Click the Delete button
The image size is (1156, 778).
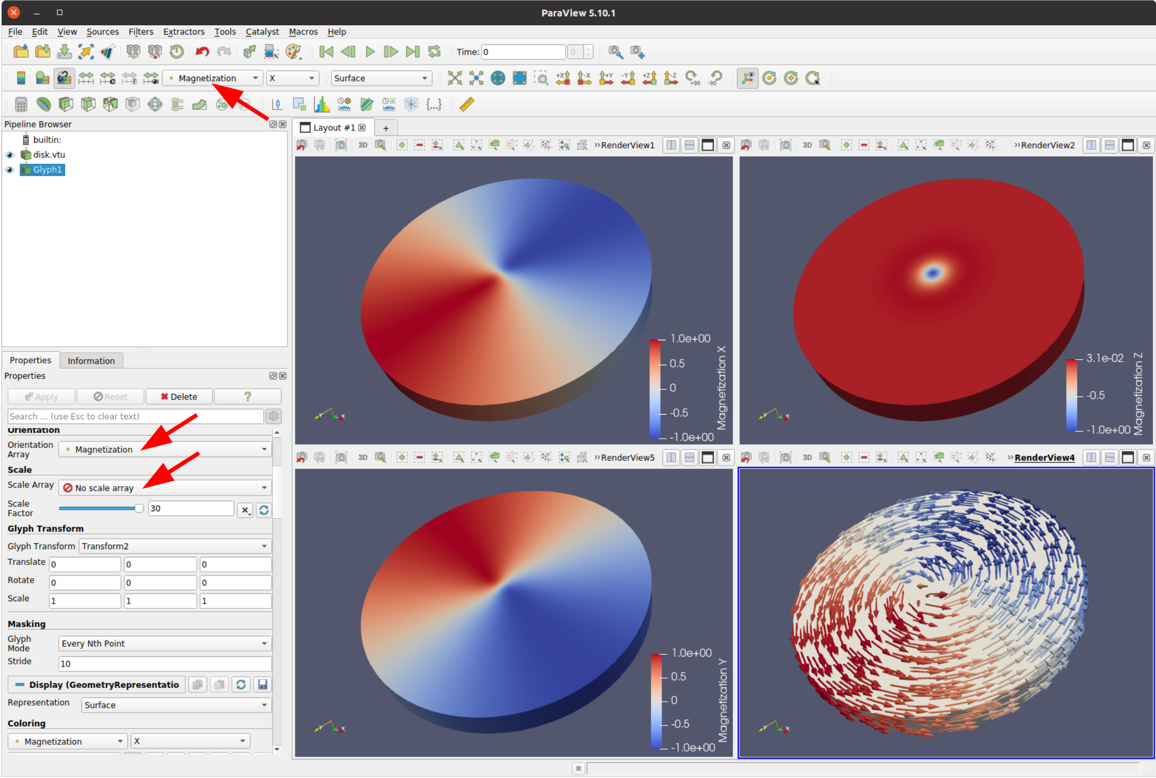pos(179,397)
